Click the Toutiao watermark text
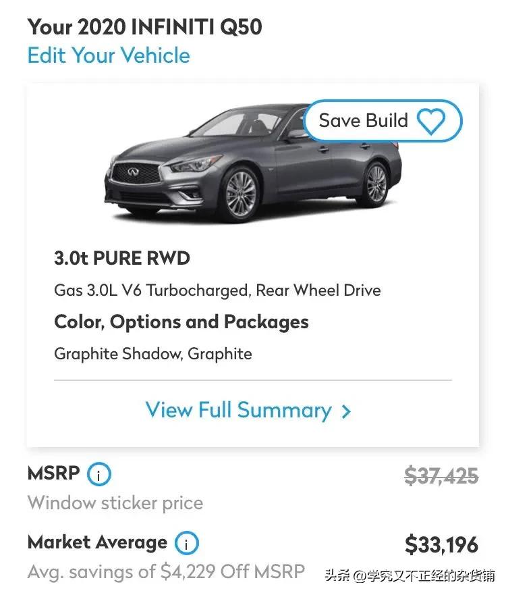The image size is (506, 593). (410, 575)
